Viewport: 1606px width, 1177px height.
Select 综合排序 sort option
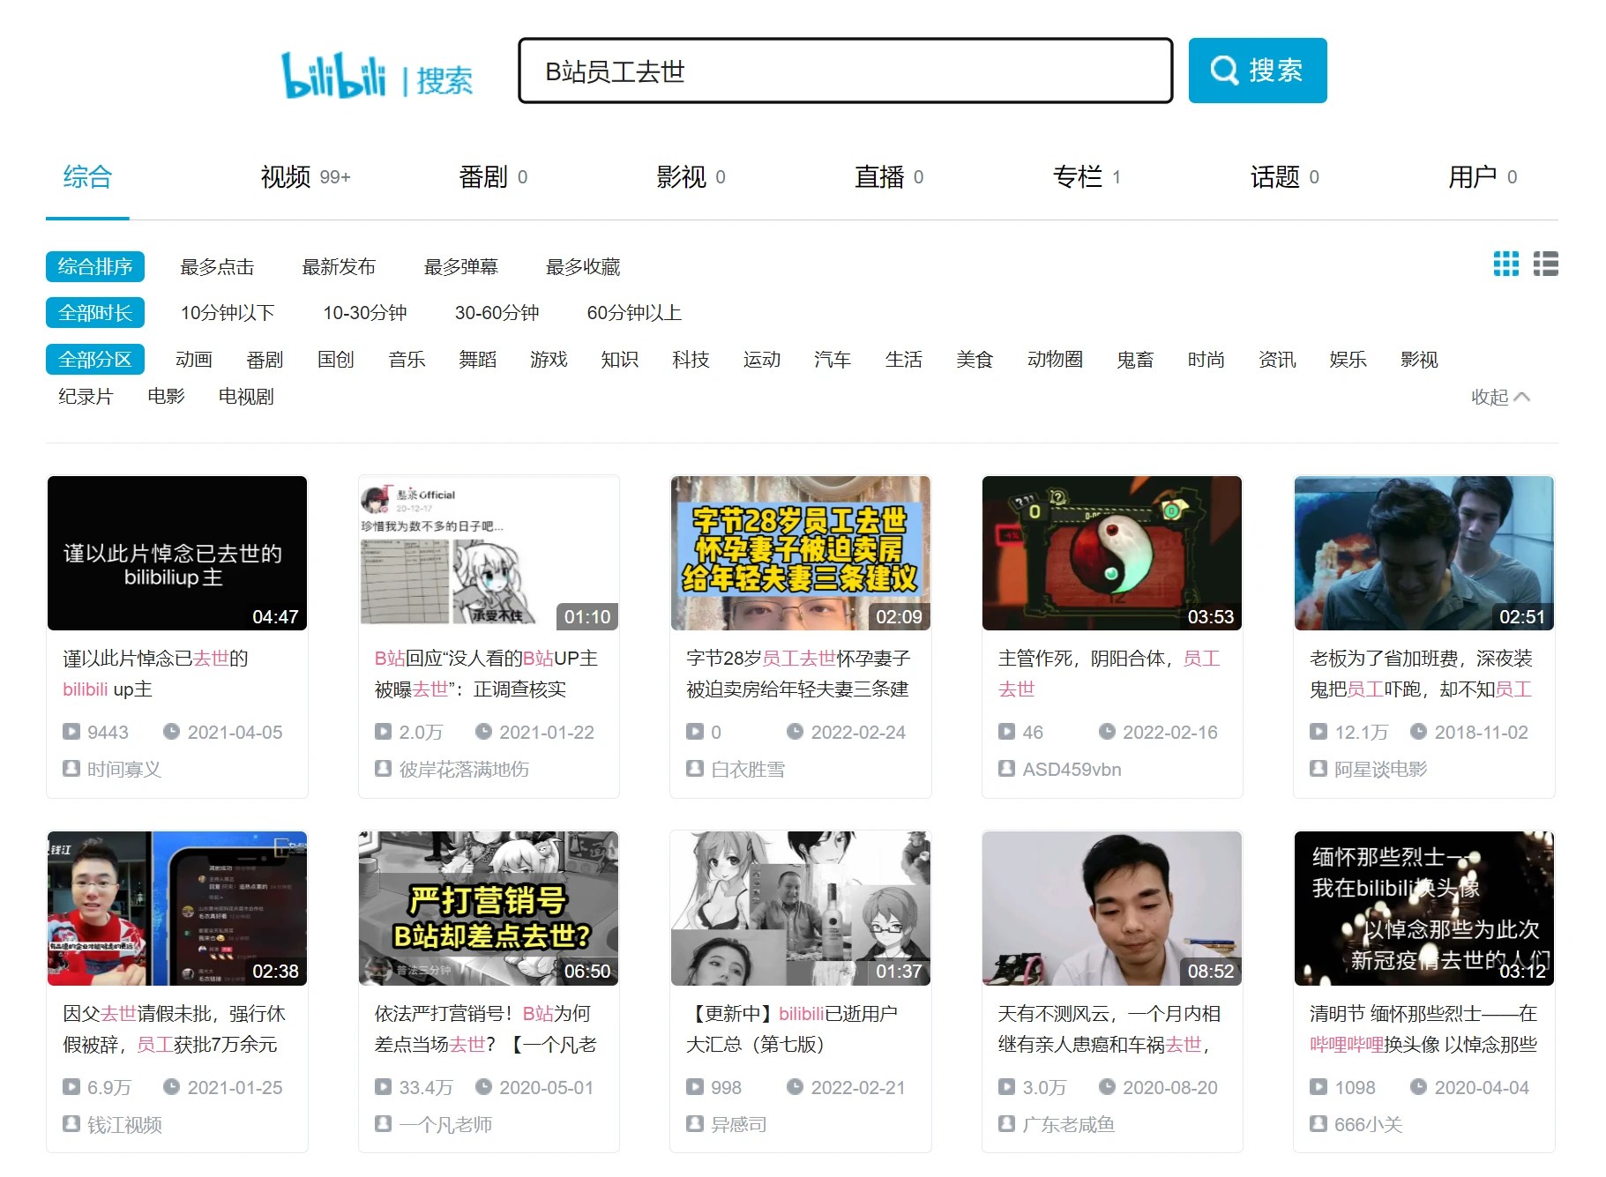[95, 266]
